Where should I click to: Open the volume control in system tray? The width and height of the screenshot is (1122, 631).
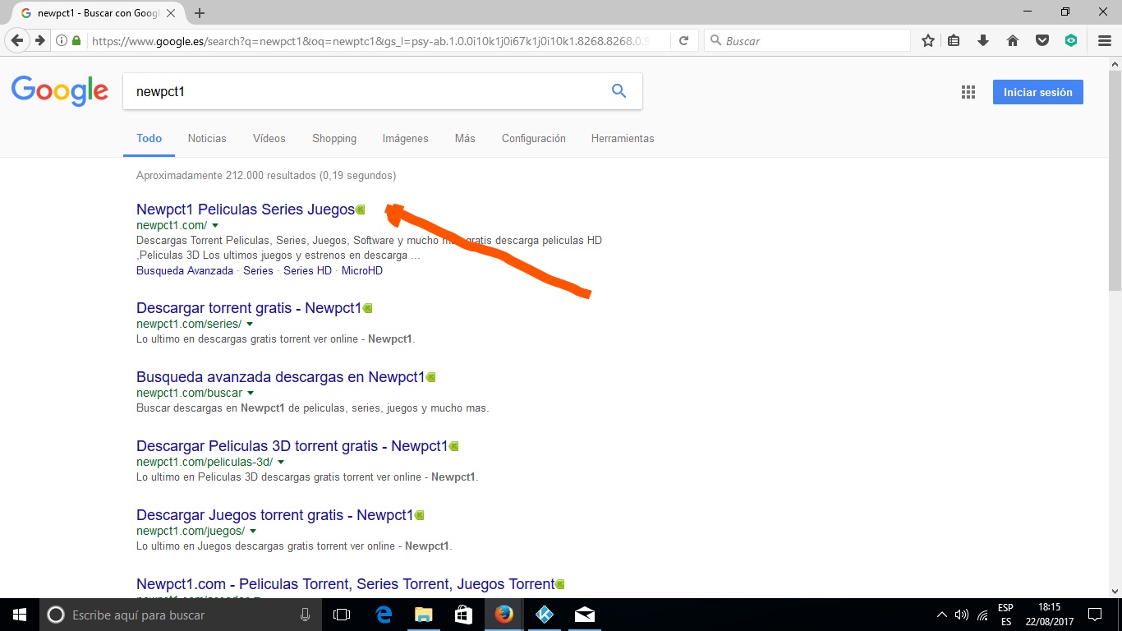[962, 615]
